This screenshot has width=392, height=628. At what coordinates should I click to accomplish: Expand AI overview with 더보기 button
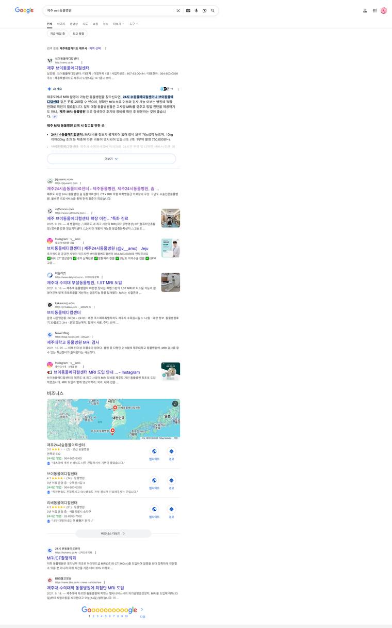111,159
